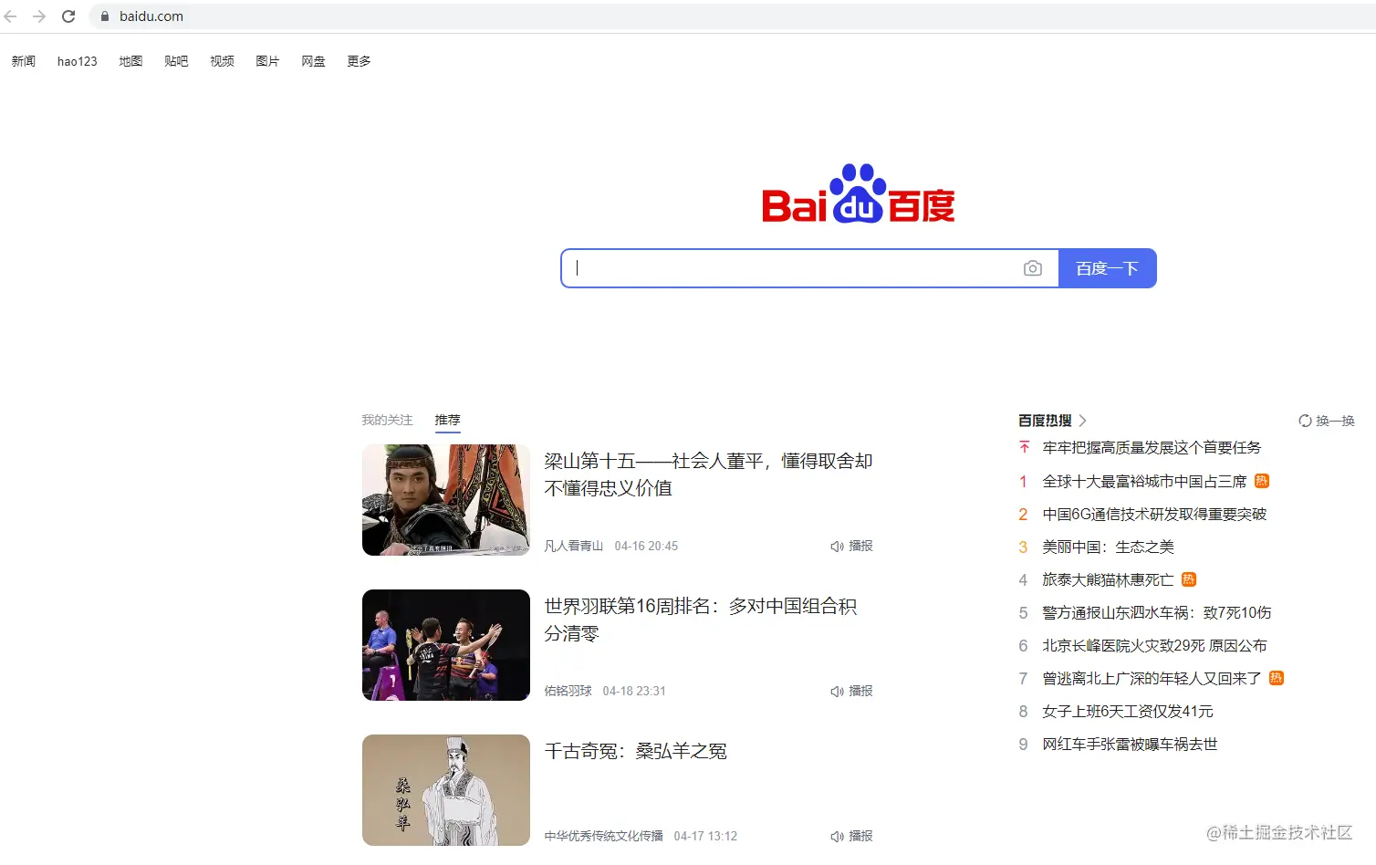Open the 梁山第十五 article thumbnail

pyautogui.click(x=446, y=500)
